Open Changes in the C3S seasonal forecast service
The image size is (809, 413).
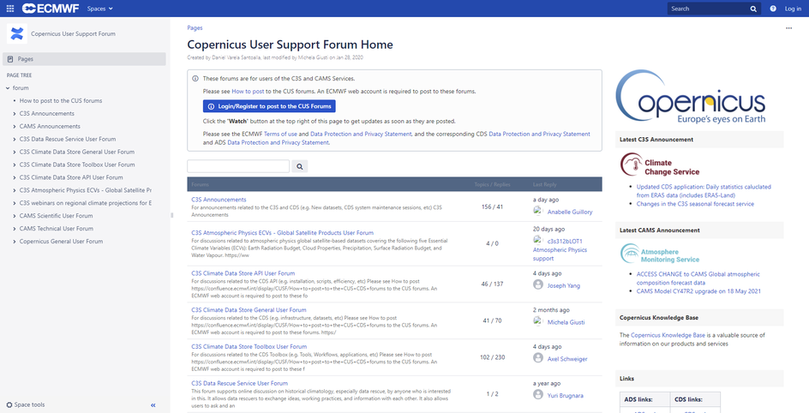click(696, 204)
